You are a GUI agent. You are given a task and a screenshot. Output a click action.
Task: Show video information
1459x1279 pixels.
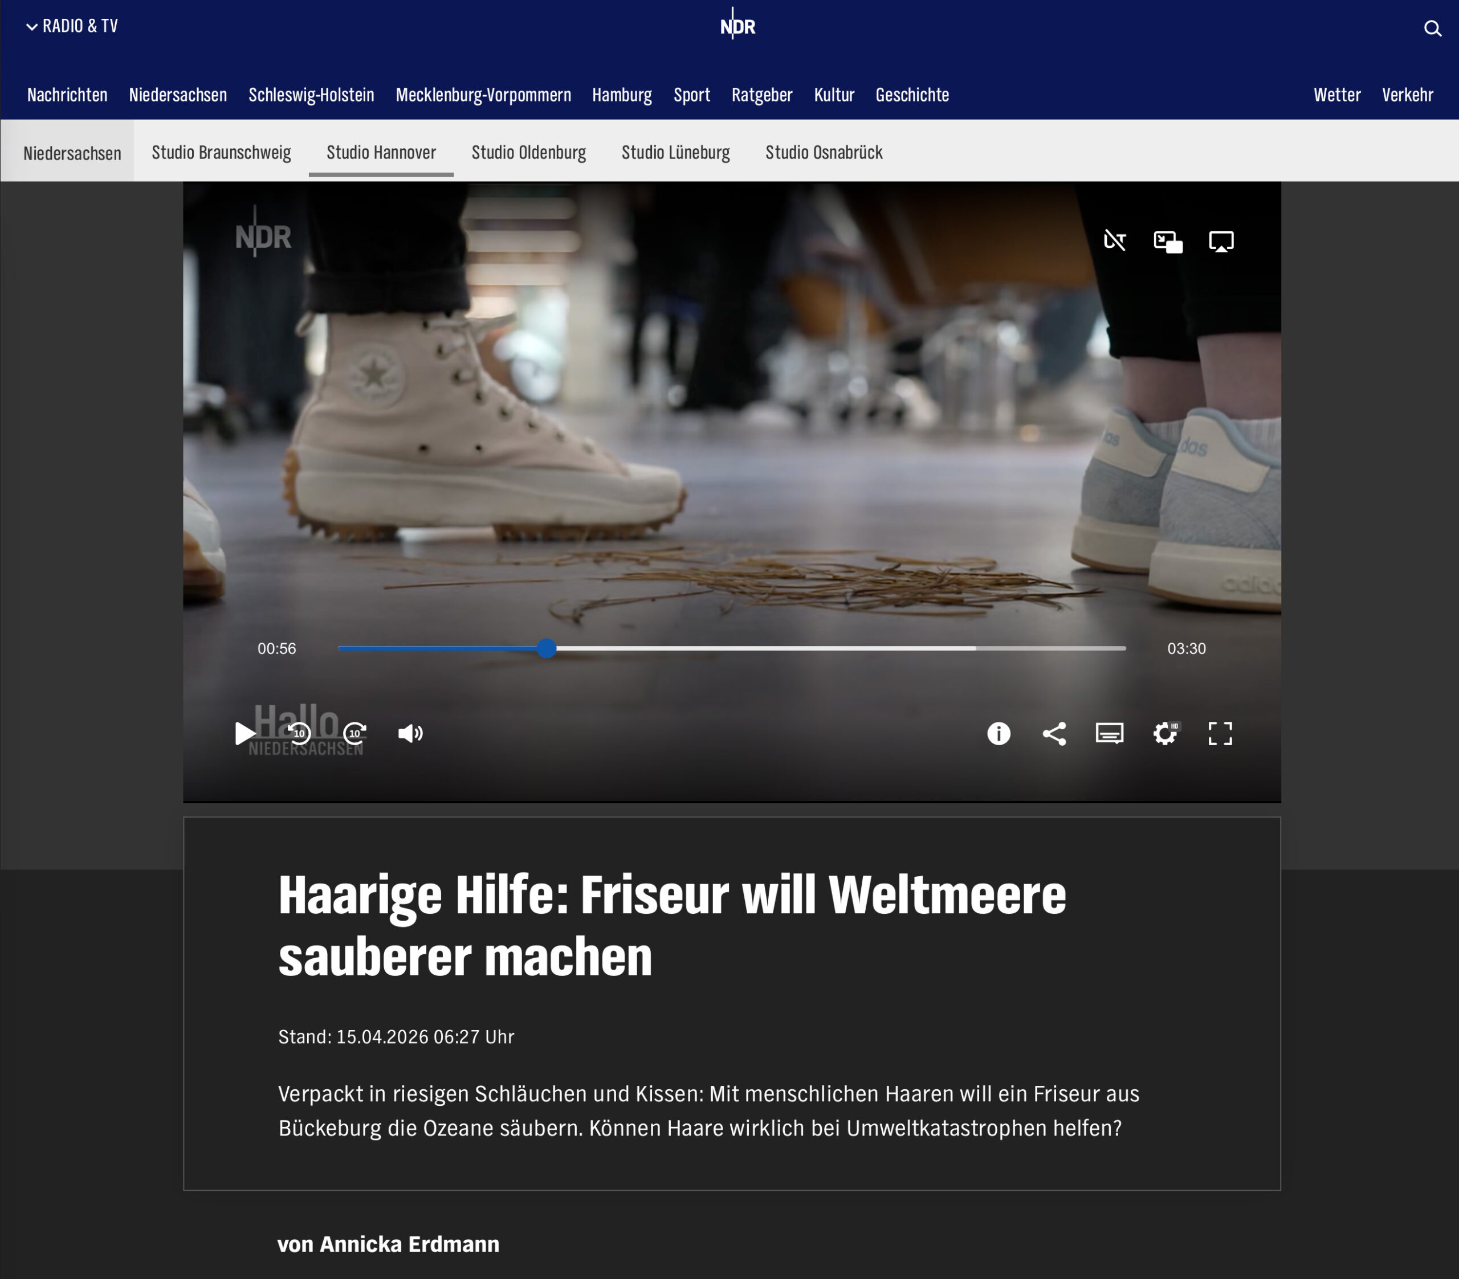(x=999, y=734)
